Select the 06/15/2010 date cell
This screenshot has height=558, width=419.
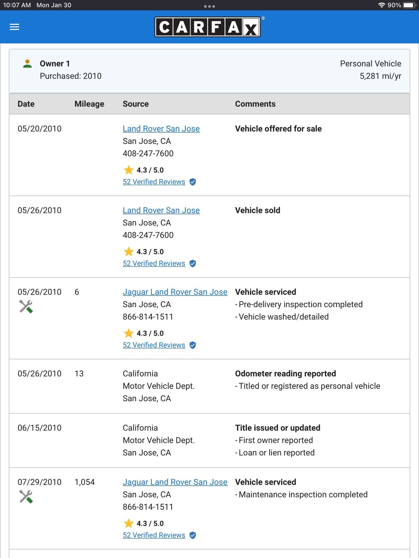39,428
